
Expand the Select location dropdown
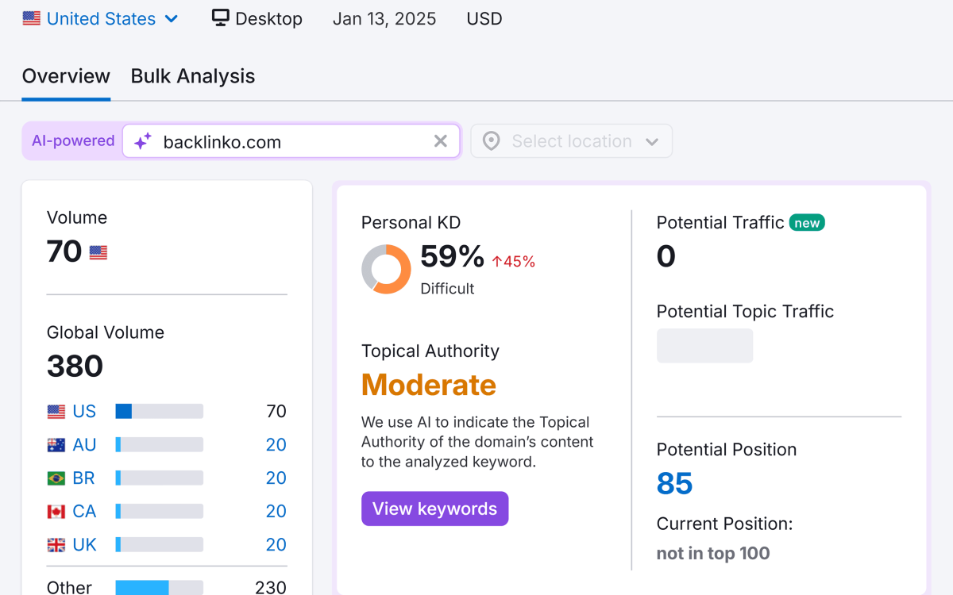pos(571,140)
